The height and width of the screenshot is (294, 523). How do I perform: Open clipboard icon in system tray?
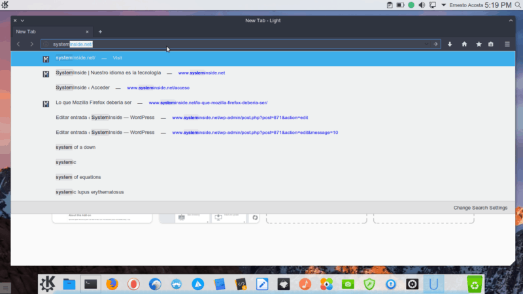pyautogui.click(x=390, y=5)
